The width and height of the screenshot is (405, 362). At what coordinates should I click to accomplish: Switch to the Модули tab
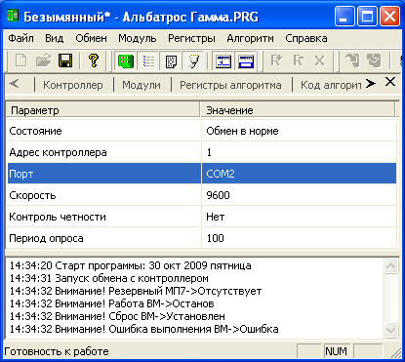[142, 85]
